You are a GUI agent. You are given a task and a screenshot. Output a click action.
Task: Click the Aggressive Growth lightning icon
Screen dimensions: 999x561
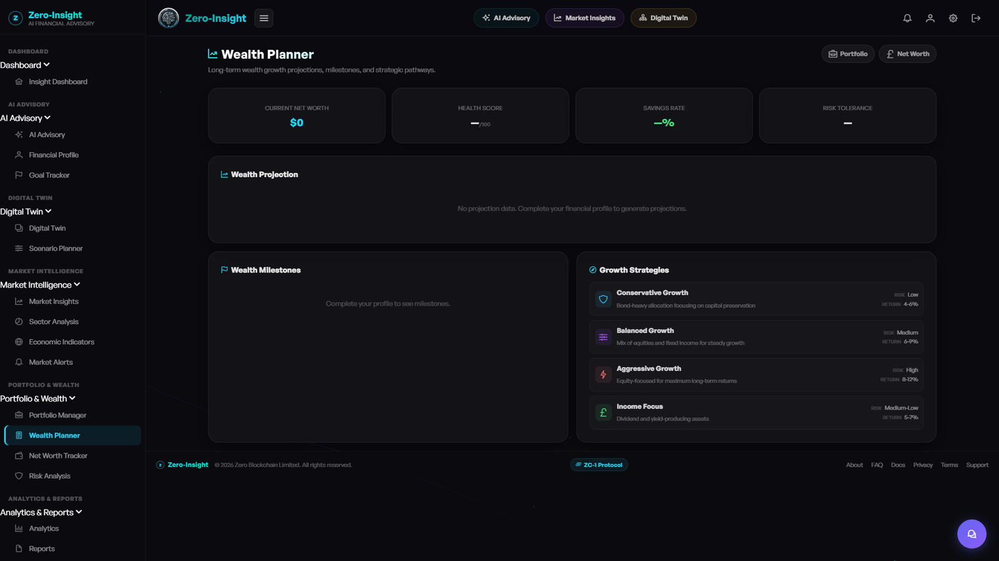coord(603,375)
